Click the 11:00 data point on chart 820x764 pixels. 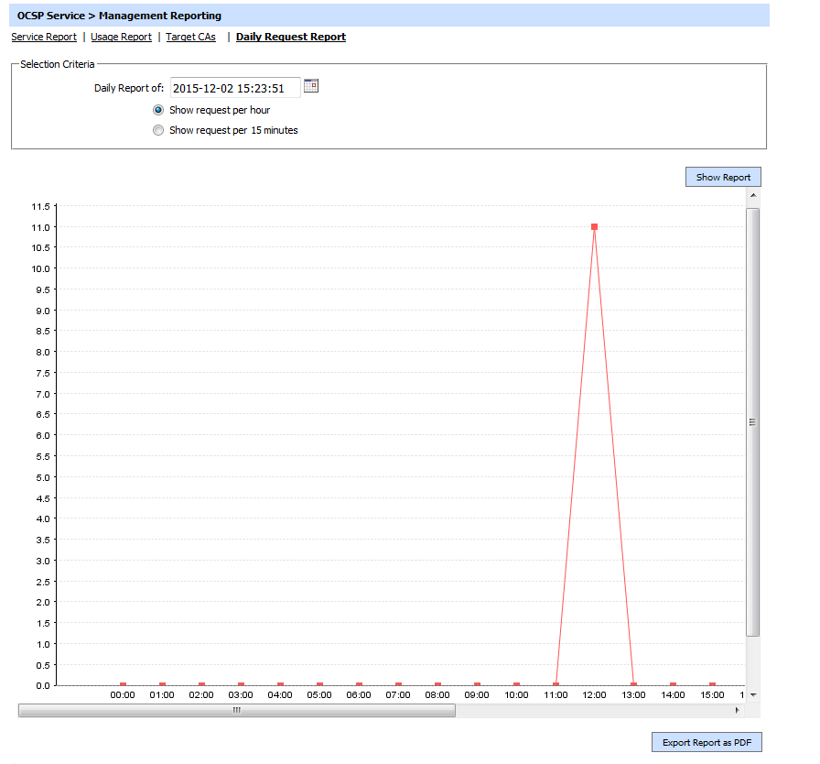click(x=556, y=684)
